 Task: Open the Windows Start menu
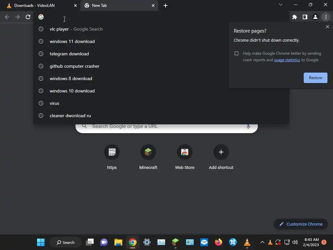(x=41, y=242)
